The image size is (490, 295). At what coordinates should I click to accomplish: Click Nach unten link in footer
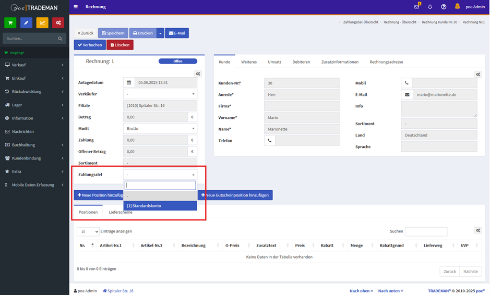pyautogui.click(x=391, y=291)
